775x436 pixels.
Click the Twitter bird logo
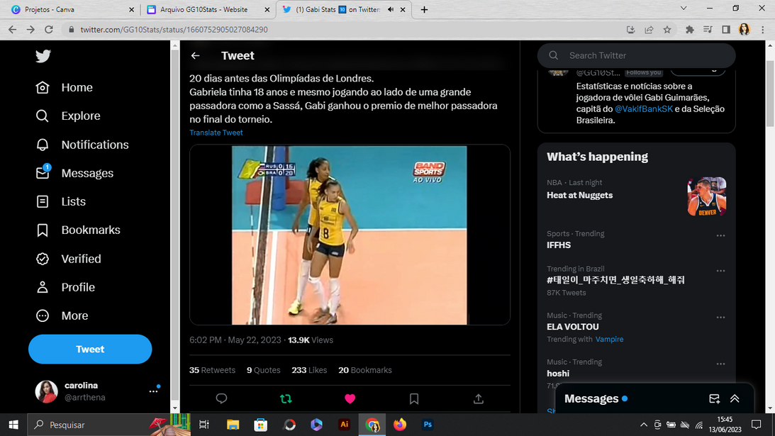[x=43, y=56]
